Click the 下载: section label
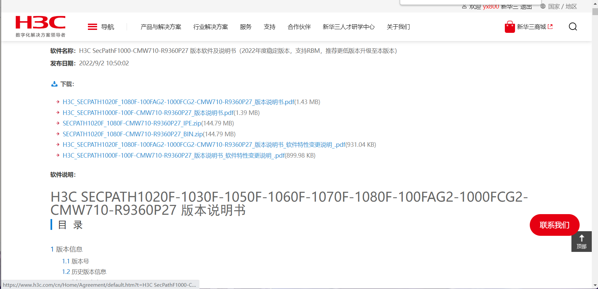The height and width of the screenshot is (289, 598). [x=67, y=84]
